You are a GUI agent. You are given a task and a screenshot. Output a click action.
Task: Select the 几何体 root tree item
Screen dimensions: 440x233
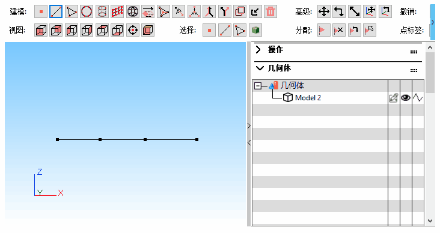coord(292,85)
